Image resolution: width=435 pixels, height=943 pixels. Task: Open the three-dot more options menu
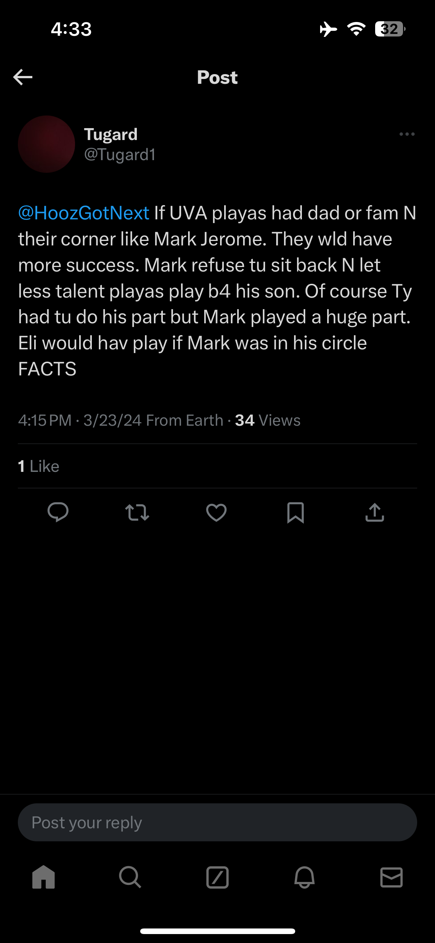click(407, 134)
